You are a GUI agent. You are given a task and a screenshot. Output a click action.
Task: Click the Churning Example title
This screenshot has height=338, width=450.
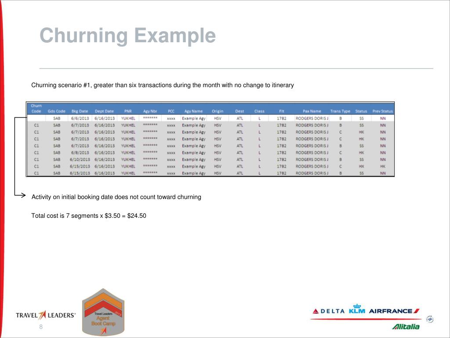click(x=128, y=36)
